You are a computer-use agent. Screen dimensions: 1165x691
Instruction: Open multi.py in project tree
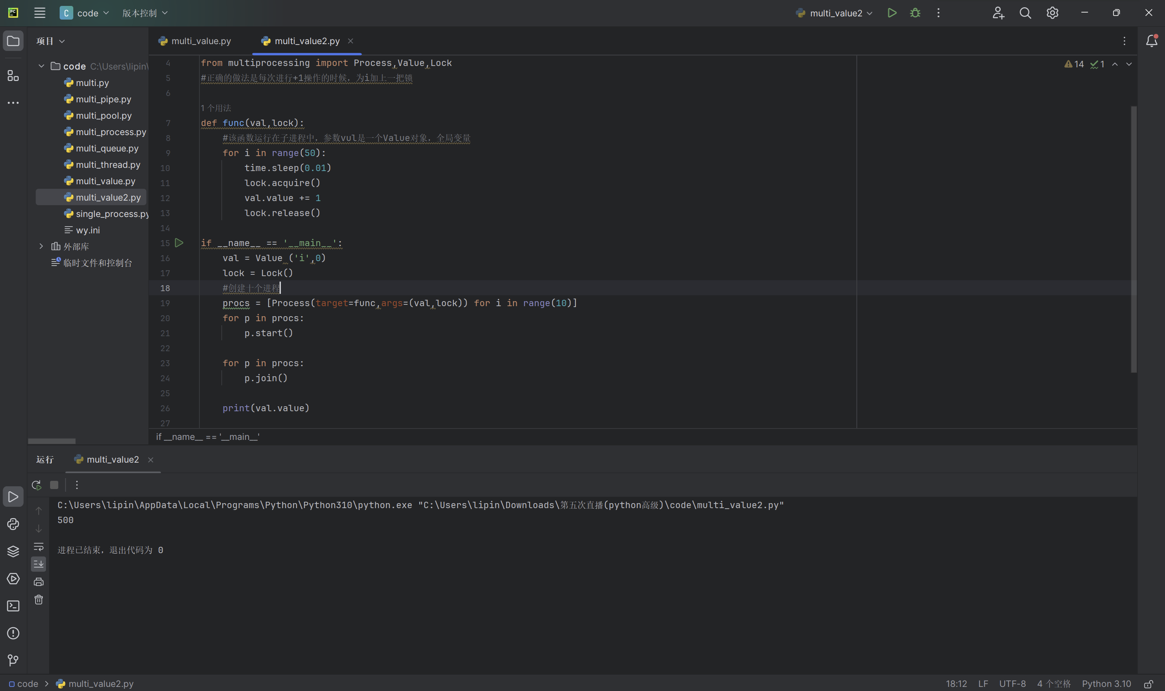[86, 83]
